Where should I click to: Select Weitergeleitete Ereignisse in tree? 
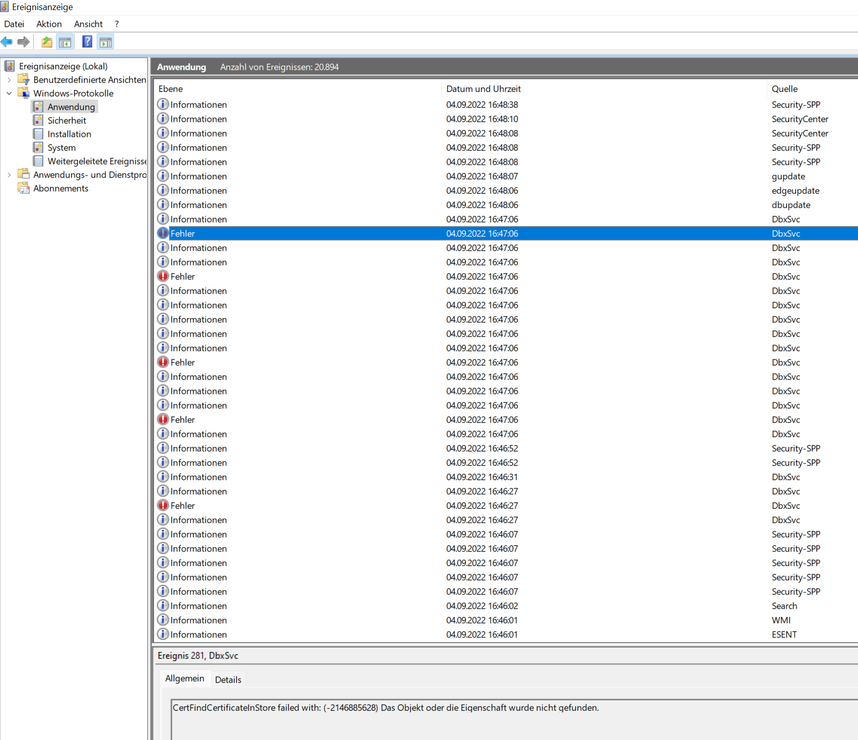97,161
